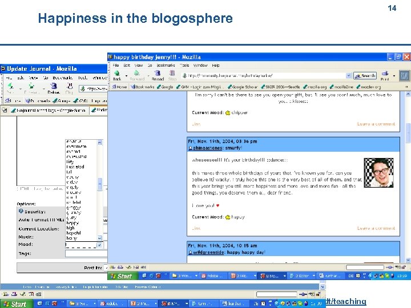Click Mozilla throbber logo in birthday window
The image size is (411, 308).
point(405,76)
